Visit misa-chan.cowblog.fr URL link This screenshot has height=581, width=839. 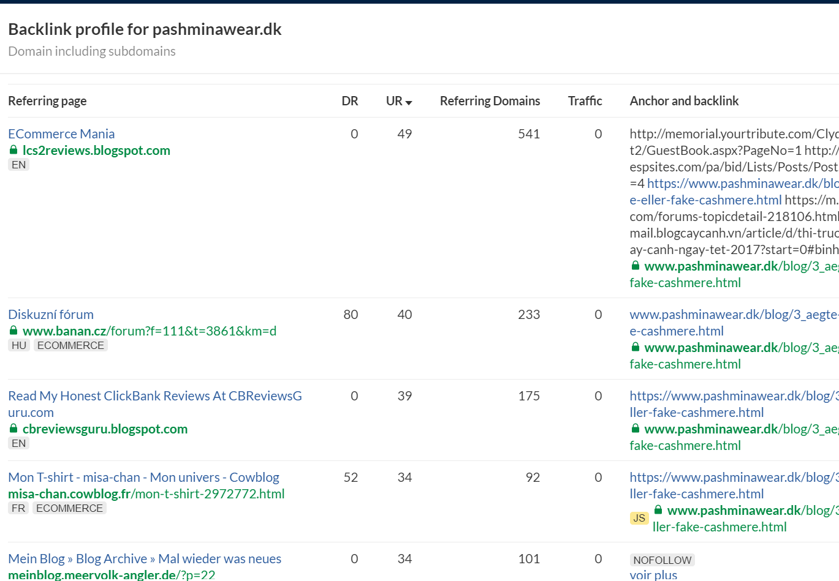pyautogui.click(x=146, y=493)
